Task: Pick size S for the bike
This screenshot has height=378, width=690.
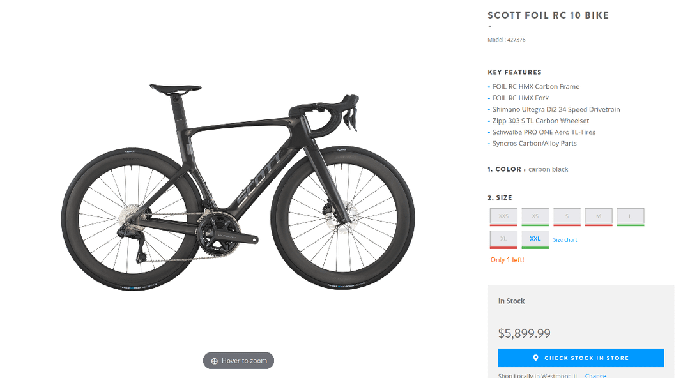Action: [x=567, y=216]
